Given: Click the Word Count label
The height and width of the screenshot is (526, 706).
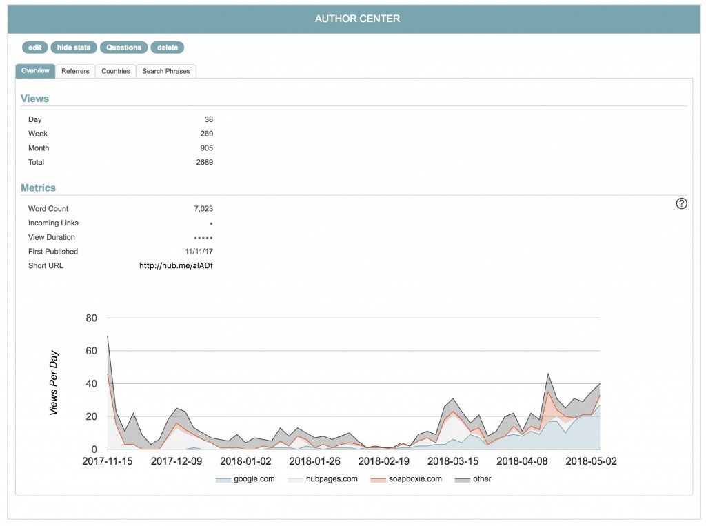Looking at the screenshot, I should tap(48, 208).
